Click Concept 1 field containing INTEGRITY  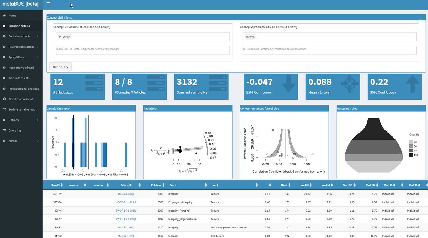point(143,37)
